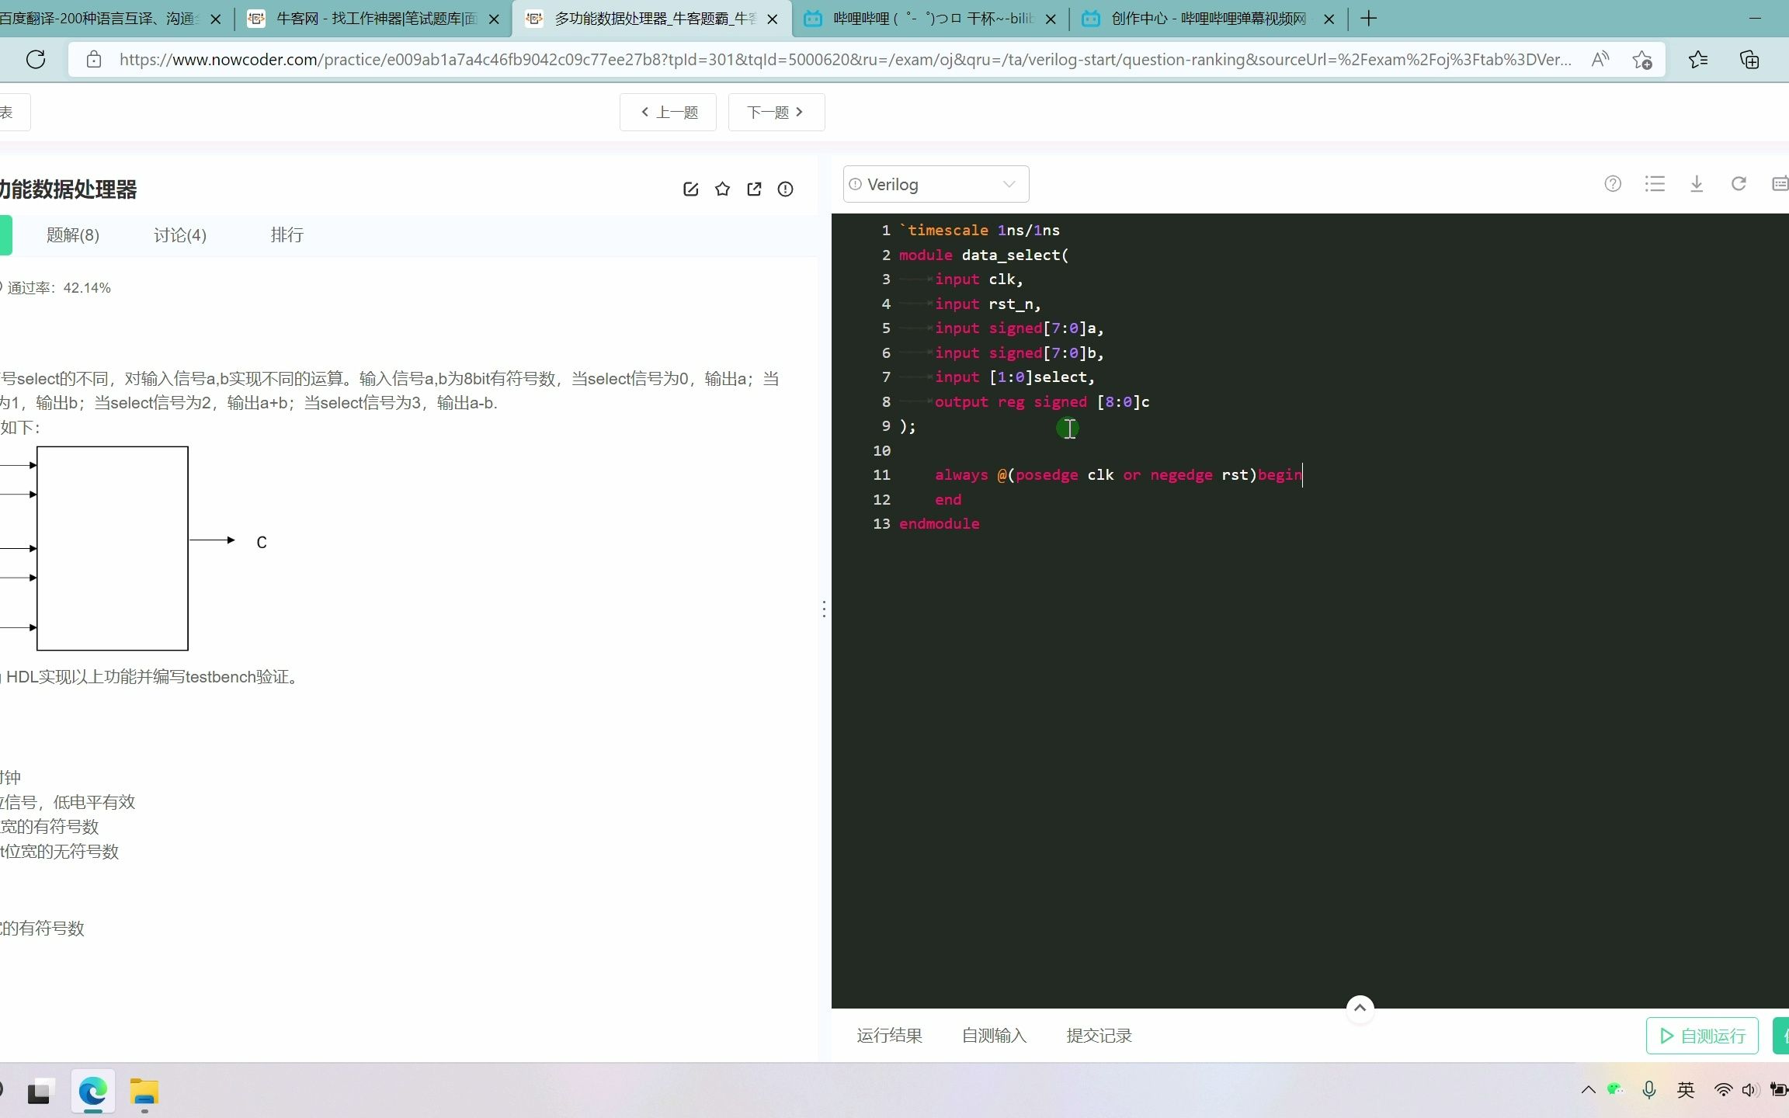
Task: Toggle microphone in system tray
Action: (1649, 1090)
